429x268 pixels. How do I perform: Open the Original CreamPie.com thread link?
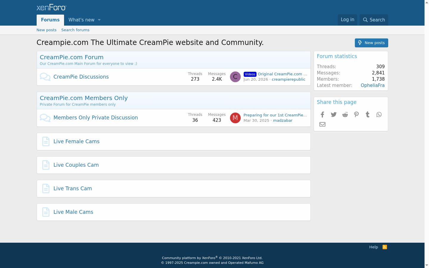point(282,74)
